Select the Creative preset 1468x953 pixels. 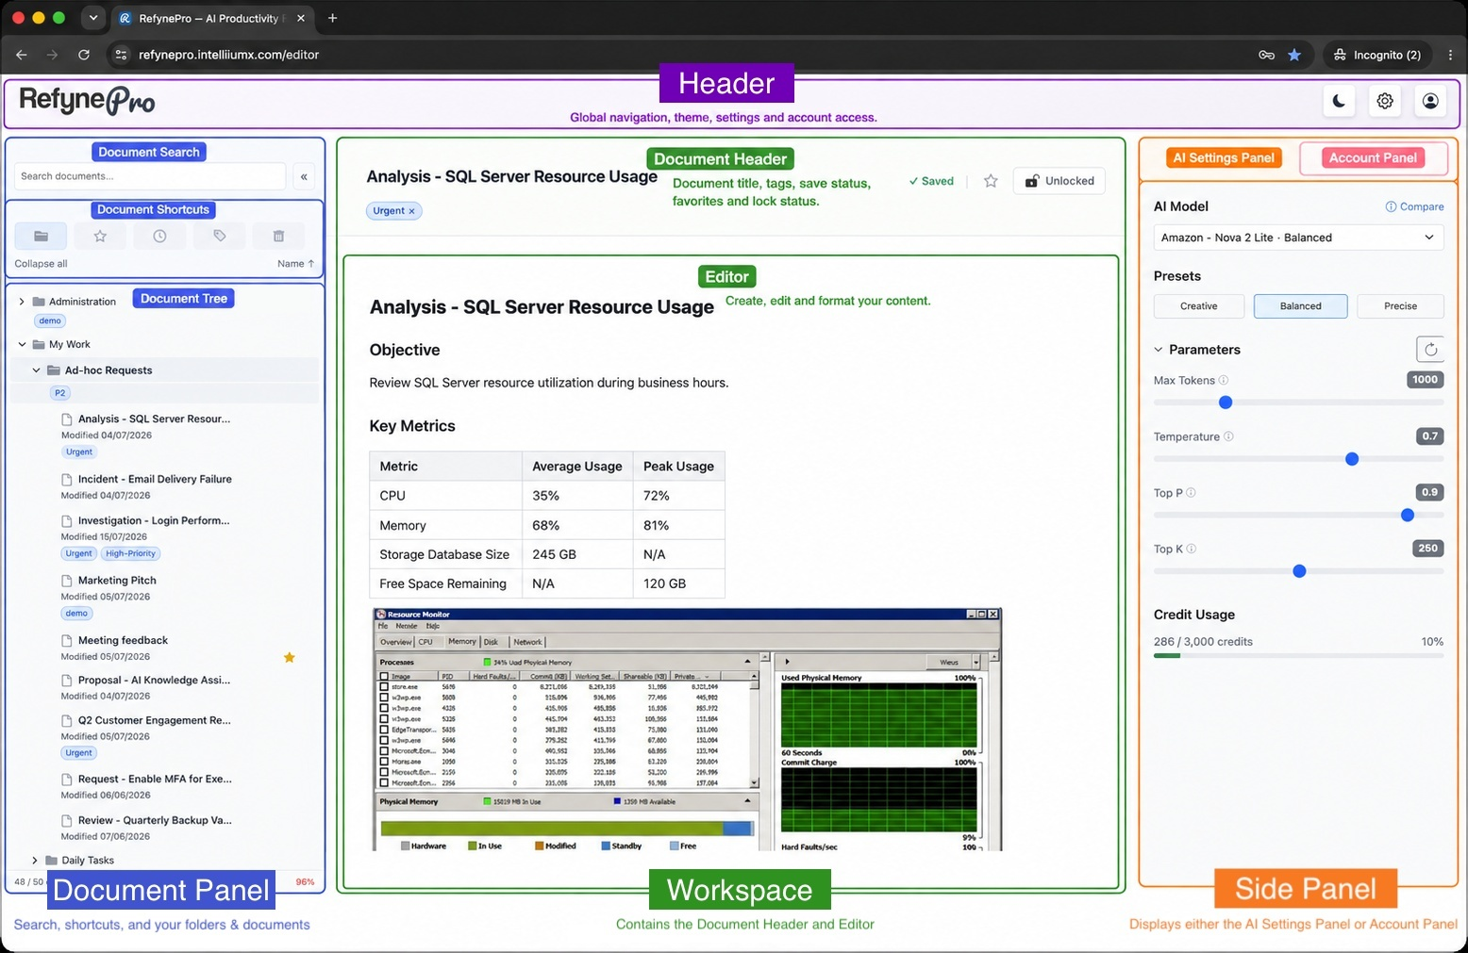pos(1198,306)
